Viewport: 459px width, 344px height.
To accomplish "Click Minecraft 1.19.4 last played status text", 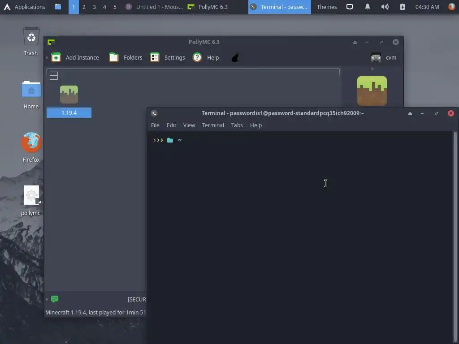I will coord(95,312).
